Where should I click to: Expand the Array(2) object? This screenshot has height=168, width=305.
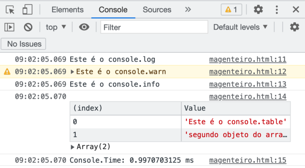coord(72,147)
